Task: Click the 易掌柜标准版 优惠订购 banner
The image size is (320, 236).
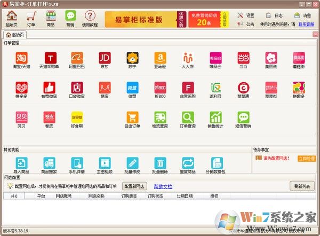Action: [145, 19]
